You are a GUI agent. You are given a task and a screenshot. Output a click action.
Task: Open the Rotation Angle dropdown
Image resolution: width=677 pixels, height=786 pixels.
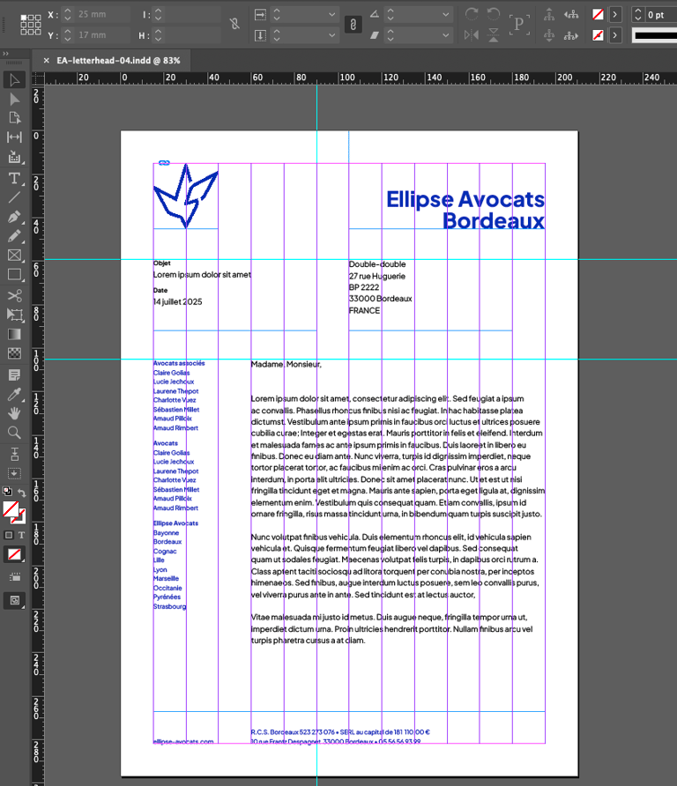[446, 14]
